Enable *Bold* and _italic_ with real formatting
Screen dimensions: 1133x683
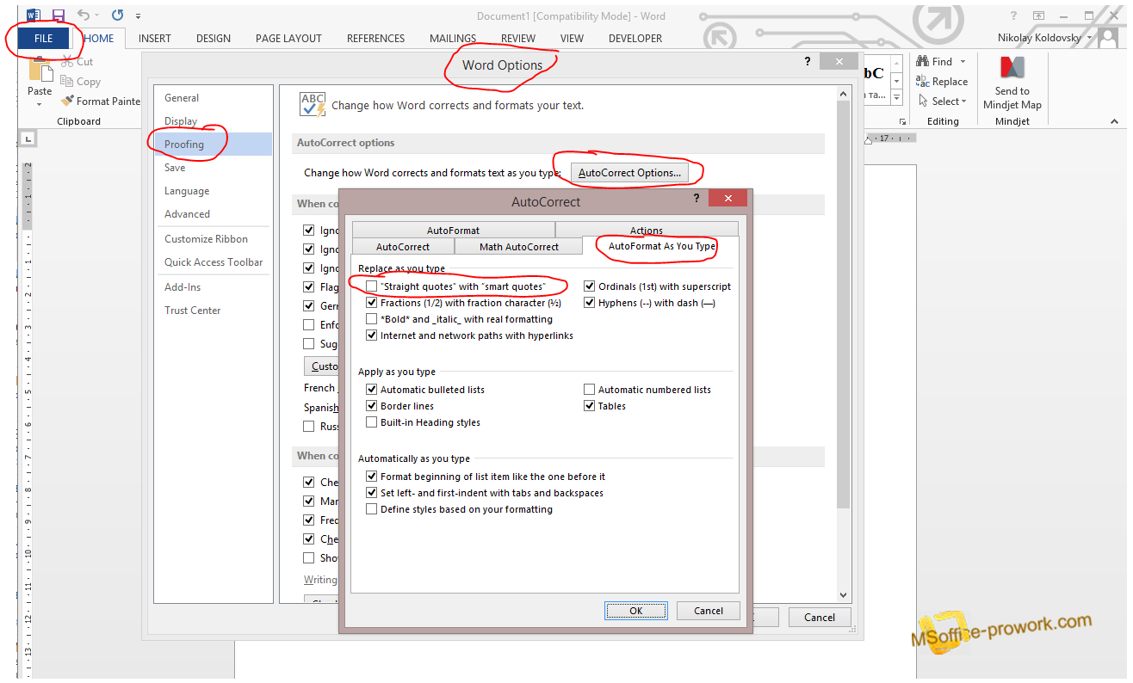(371, 319)
